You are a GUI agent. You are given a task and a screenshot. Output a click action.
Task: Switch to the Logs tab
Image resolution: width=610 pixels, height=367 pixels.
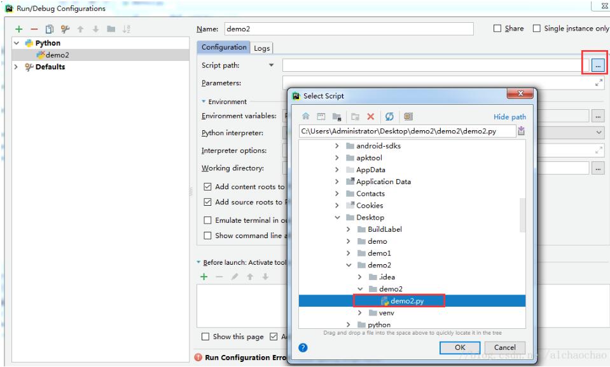(262, 48)
